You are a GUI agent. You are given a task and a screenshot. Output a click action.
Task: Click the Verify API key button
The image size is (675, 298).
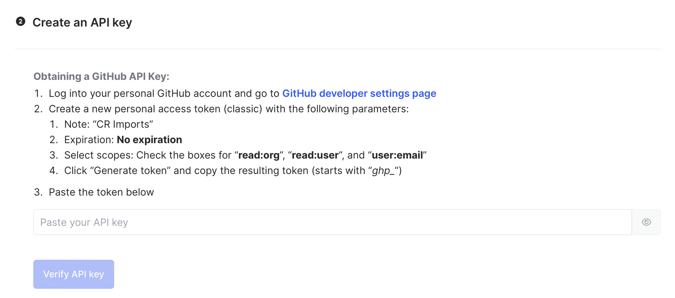coord(74,274)
